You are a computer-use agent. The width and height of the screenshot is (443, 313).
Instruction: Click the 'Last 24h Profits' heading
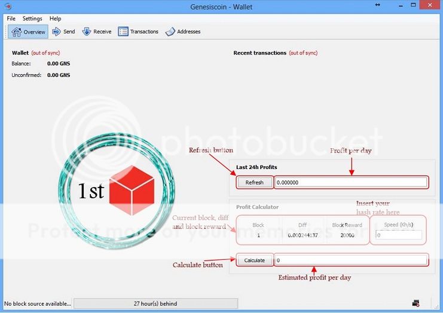256,167
